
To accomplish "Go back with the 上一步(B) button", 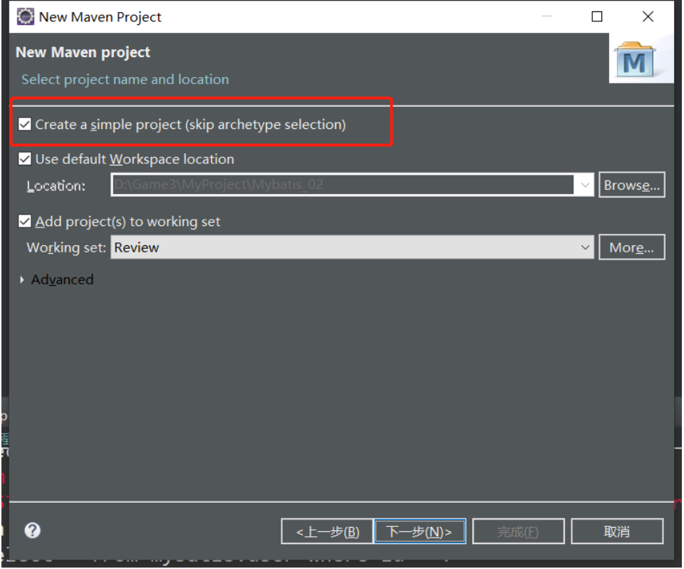I will [327, 531].
